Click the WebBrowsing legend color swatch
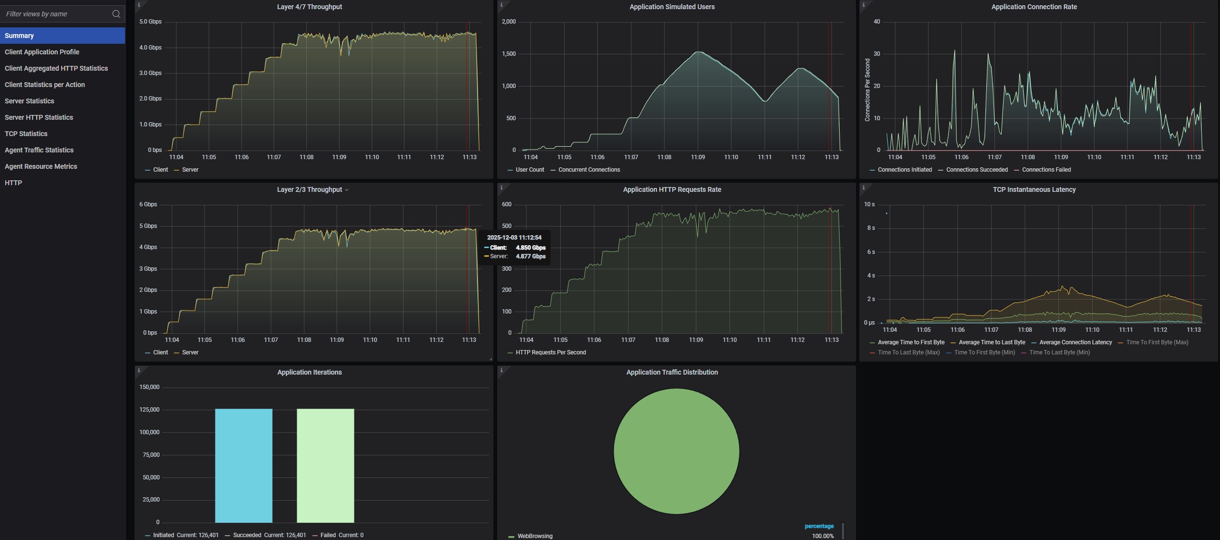The width and height of the screenshot is (1220, 540). coord(511,536)
